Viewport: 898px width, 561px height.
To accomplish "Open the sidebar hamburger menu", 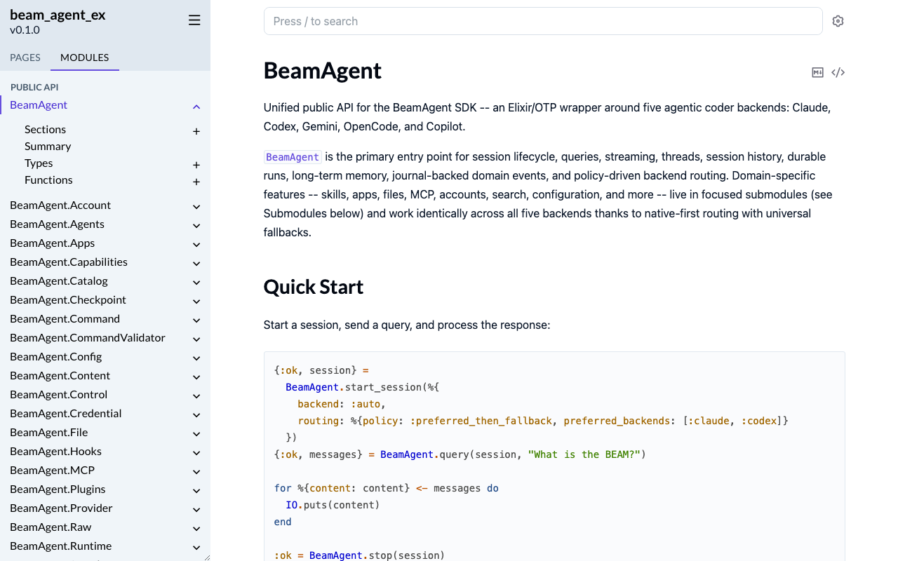I will pos(194,20).
